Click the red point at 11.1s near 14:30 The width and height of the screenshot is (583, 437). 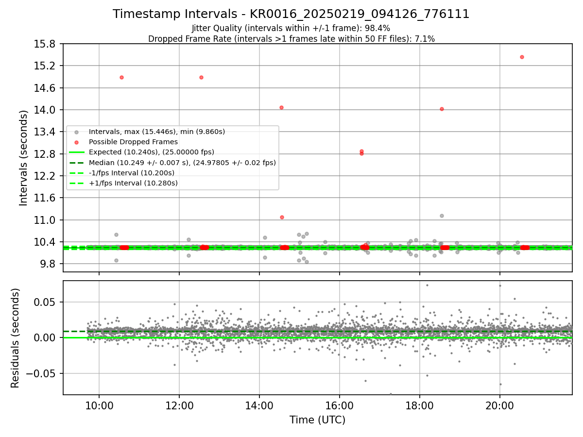[x=282, y=217]
